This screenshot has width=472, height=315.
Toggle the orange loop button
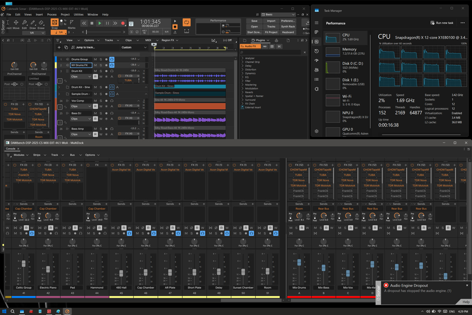click(x=186, y=23)
